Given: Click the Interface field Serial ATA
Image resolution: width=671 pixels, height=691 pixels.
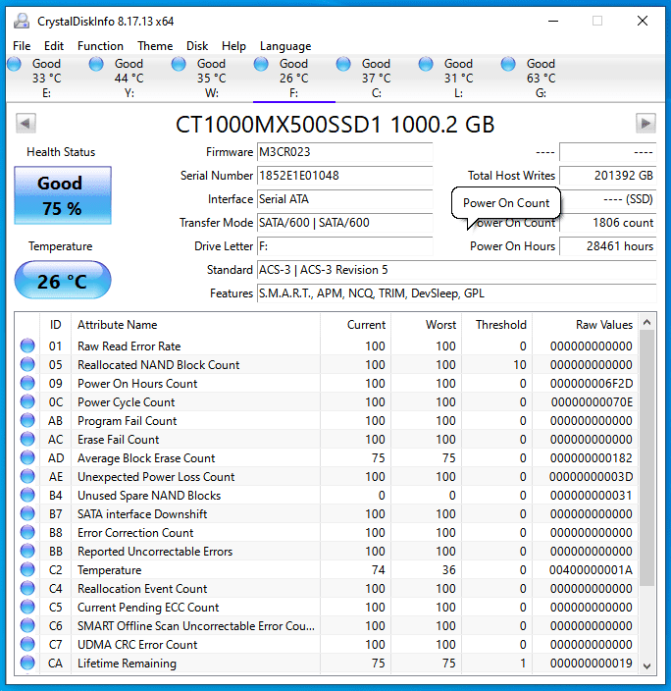Looking at the screenshot, I should pos(345,199).
